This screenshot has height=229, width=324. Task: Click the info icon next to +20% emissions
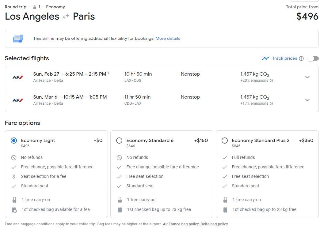pyautogui.click(x=271, y=81)
